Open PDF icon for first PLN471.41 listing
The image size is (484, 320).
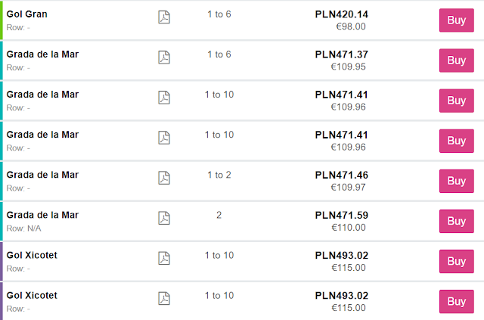pos(164,98)
